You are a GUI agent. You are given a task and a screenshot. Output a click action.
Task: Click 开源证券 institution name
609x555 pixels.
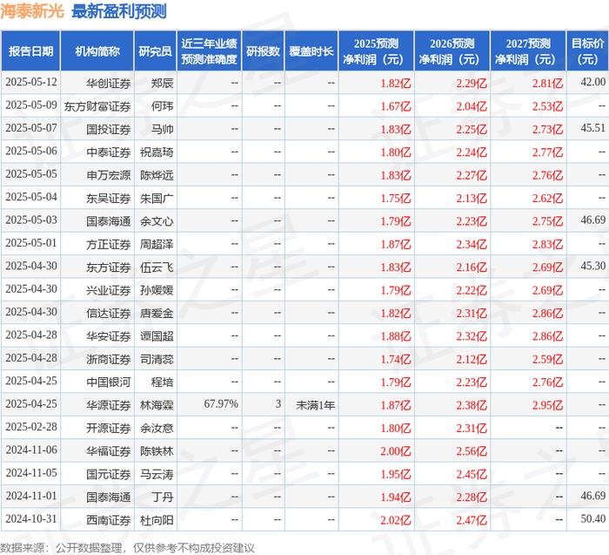click(109, 428)
